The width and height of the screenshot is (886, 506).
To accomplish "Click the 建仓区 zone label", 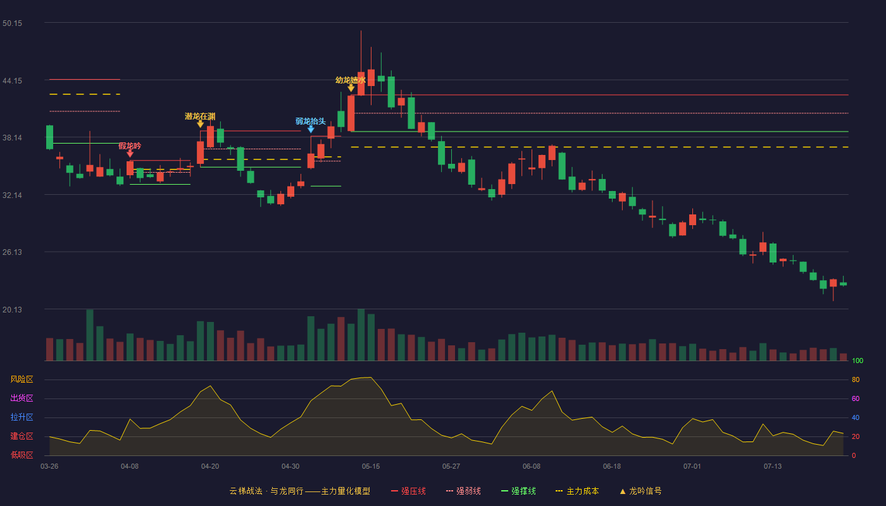I will pos(22,436).
